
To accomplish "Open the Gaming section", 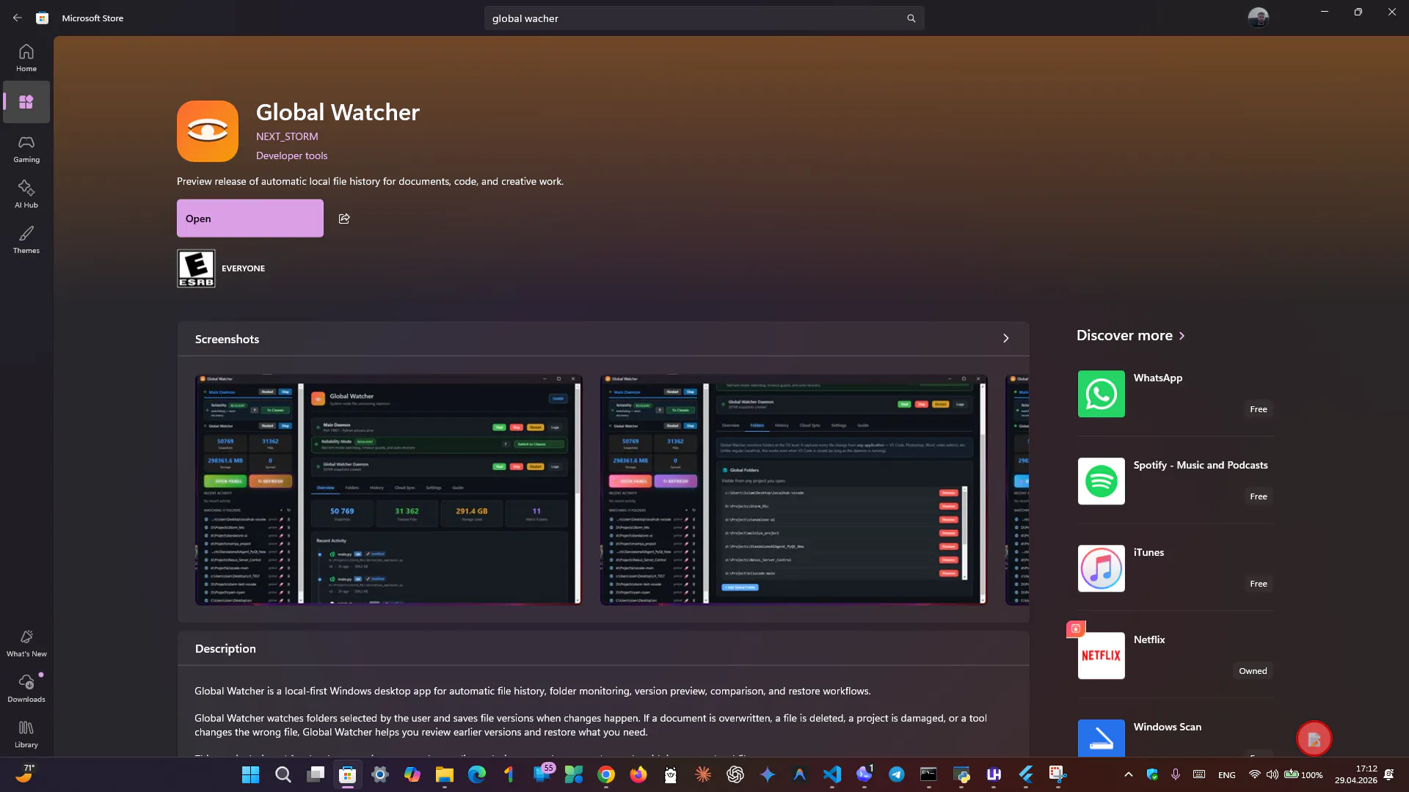I will 26,149.
